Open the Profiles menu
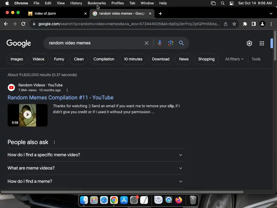The width and height of the screenshot is (277, 208). tap(117, 3)
